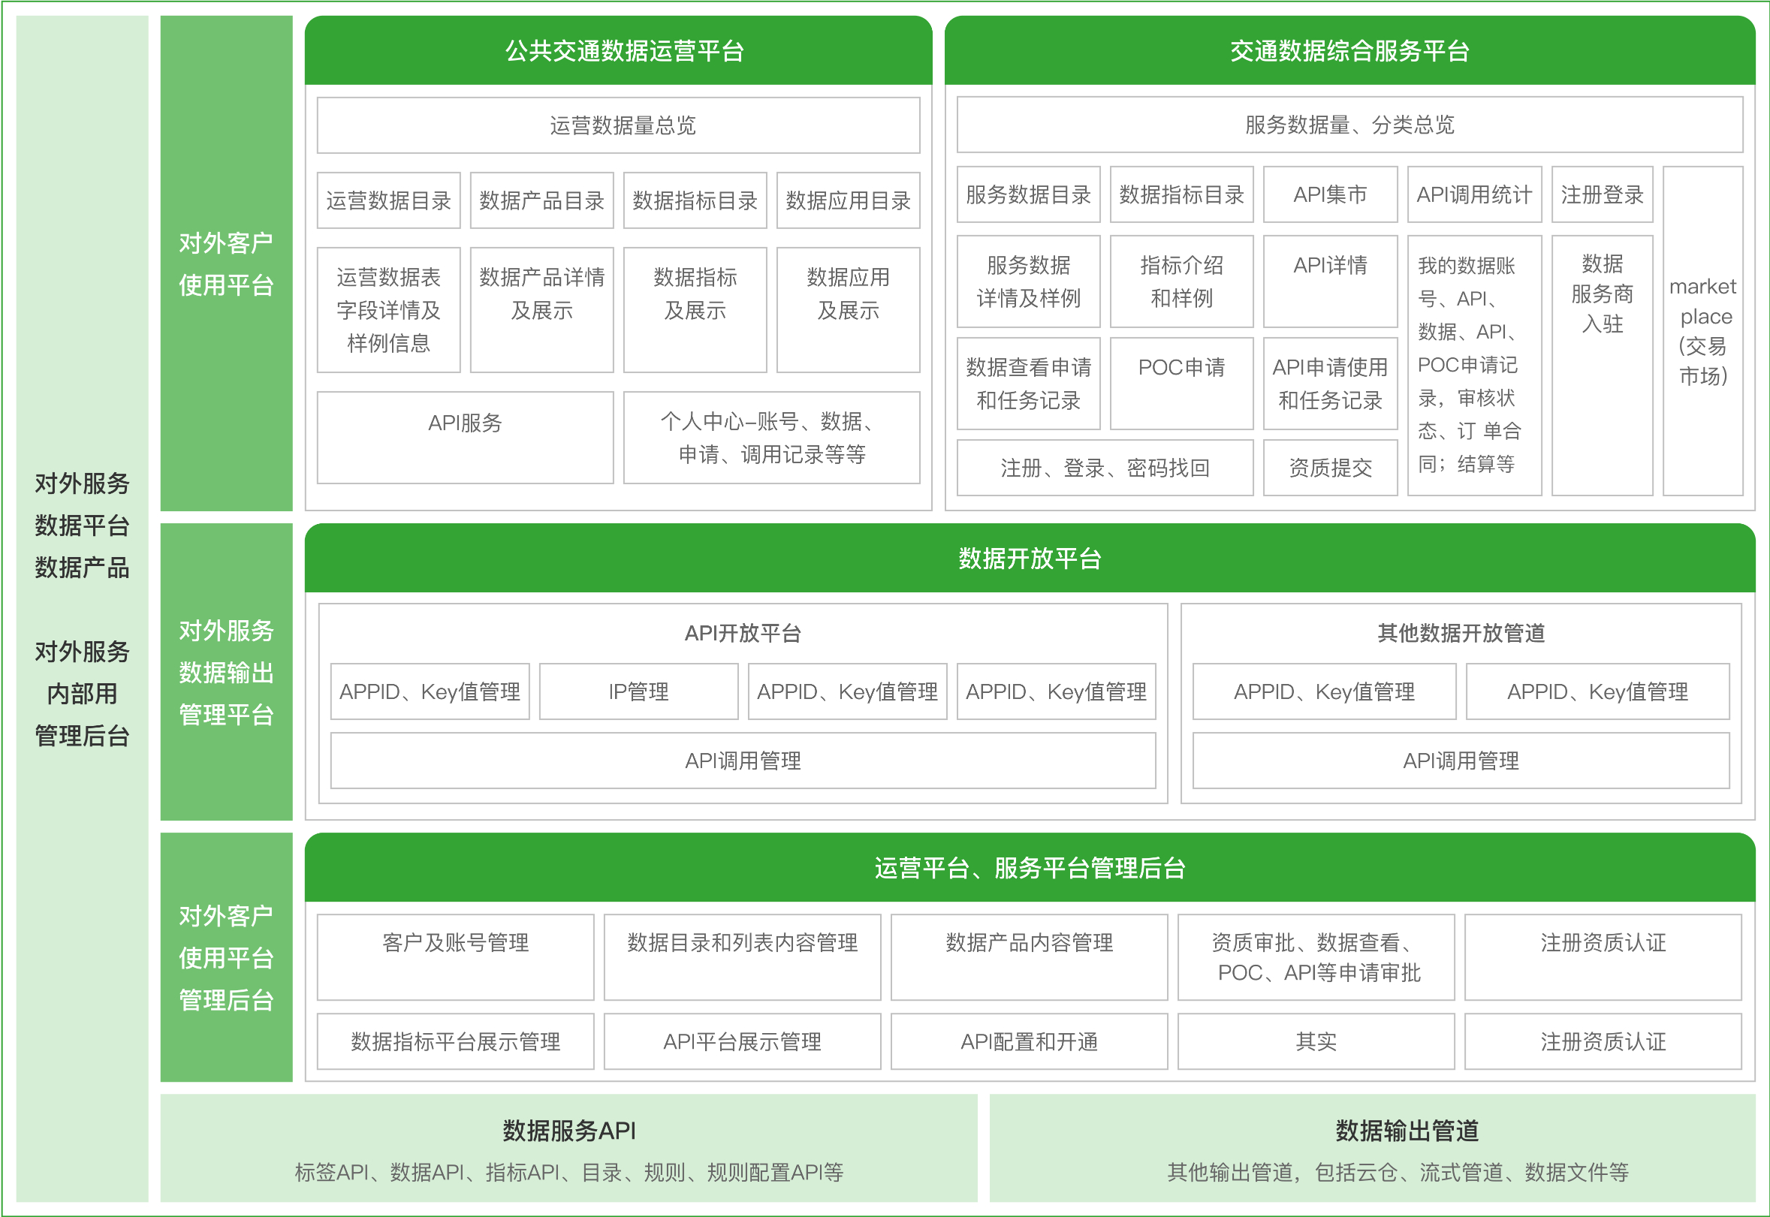Click the 数据开放平台 header
The width and height of the screenshot is (1770, 1217).
click(x=1030, y=558)
